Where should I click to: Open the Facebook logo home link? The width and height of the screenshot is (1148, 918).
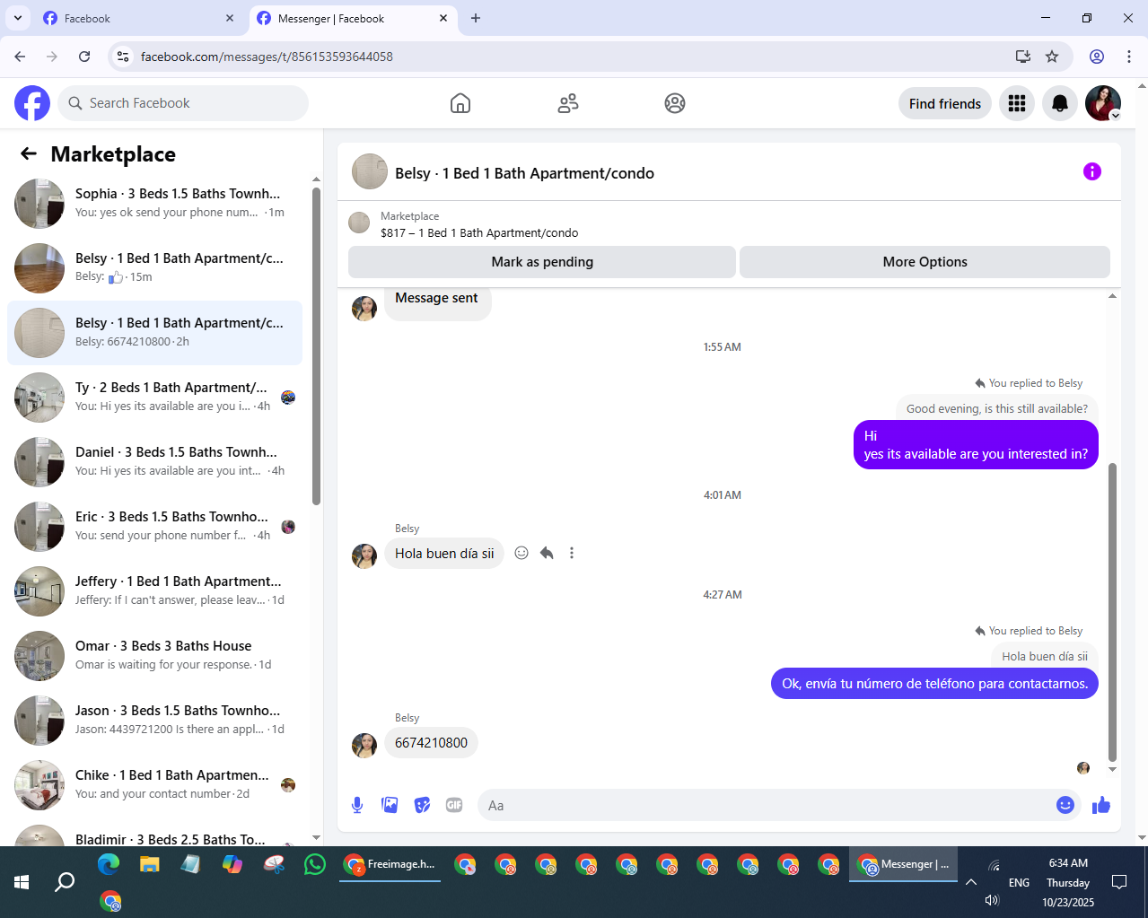click(x=32, y=103)
